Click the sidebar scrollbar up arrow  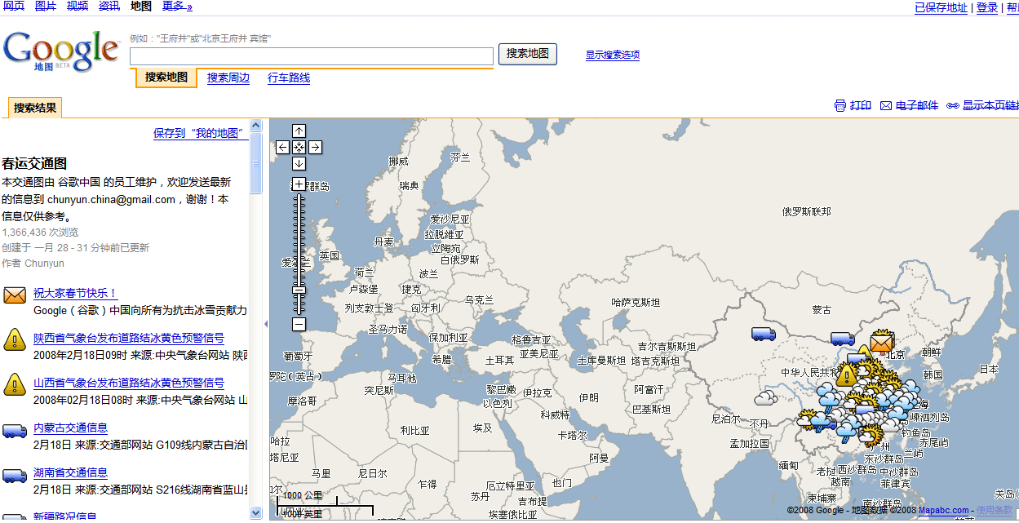click(x=255, y=126)
